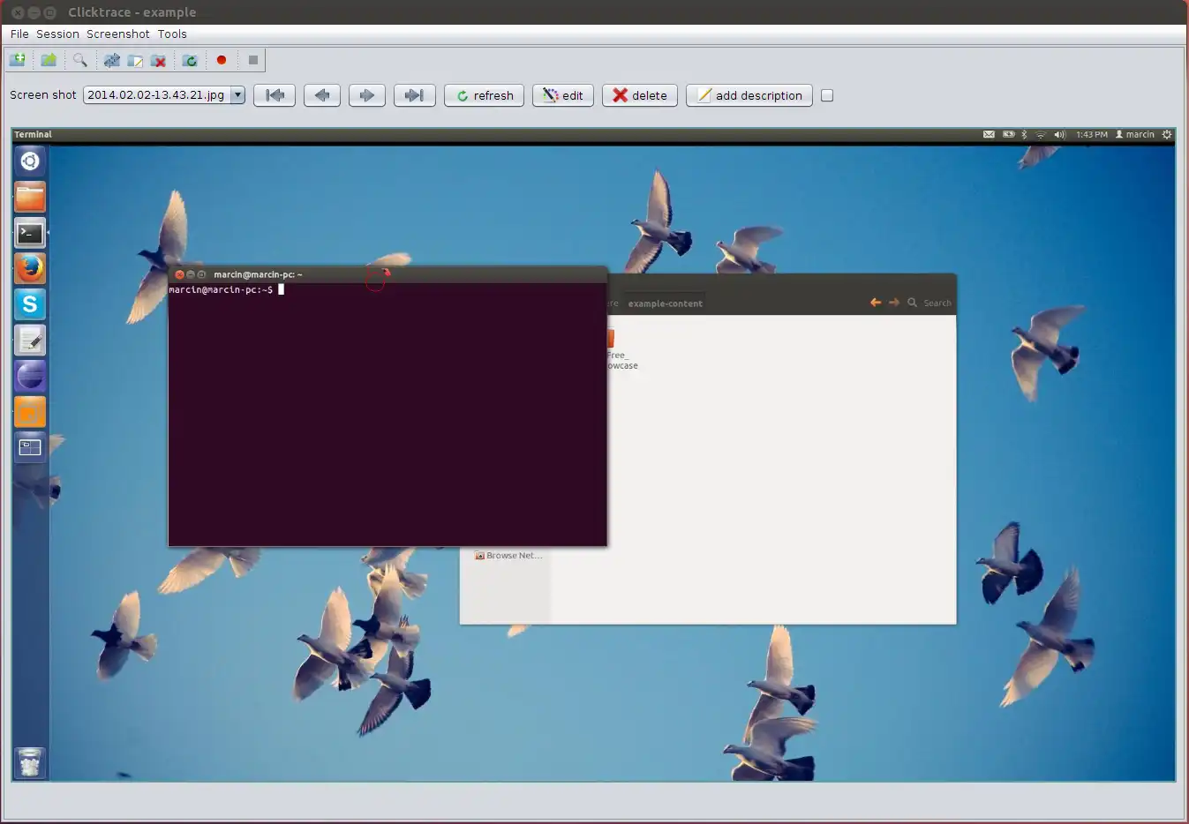Viewport: 1189px width, 824px height.
Task: Click the "add description" button
Action: click(749, 95)
